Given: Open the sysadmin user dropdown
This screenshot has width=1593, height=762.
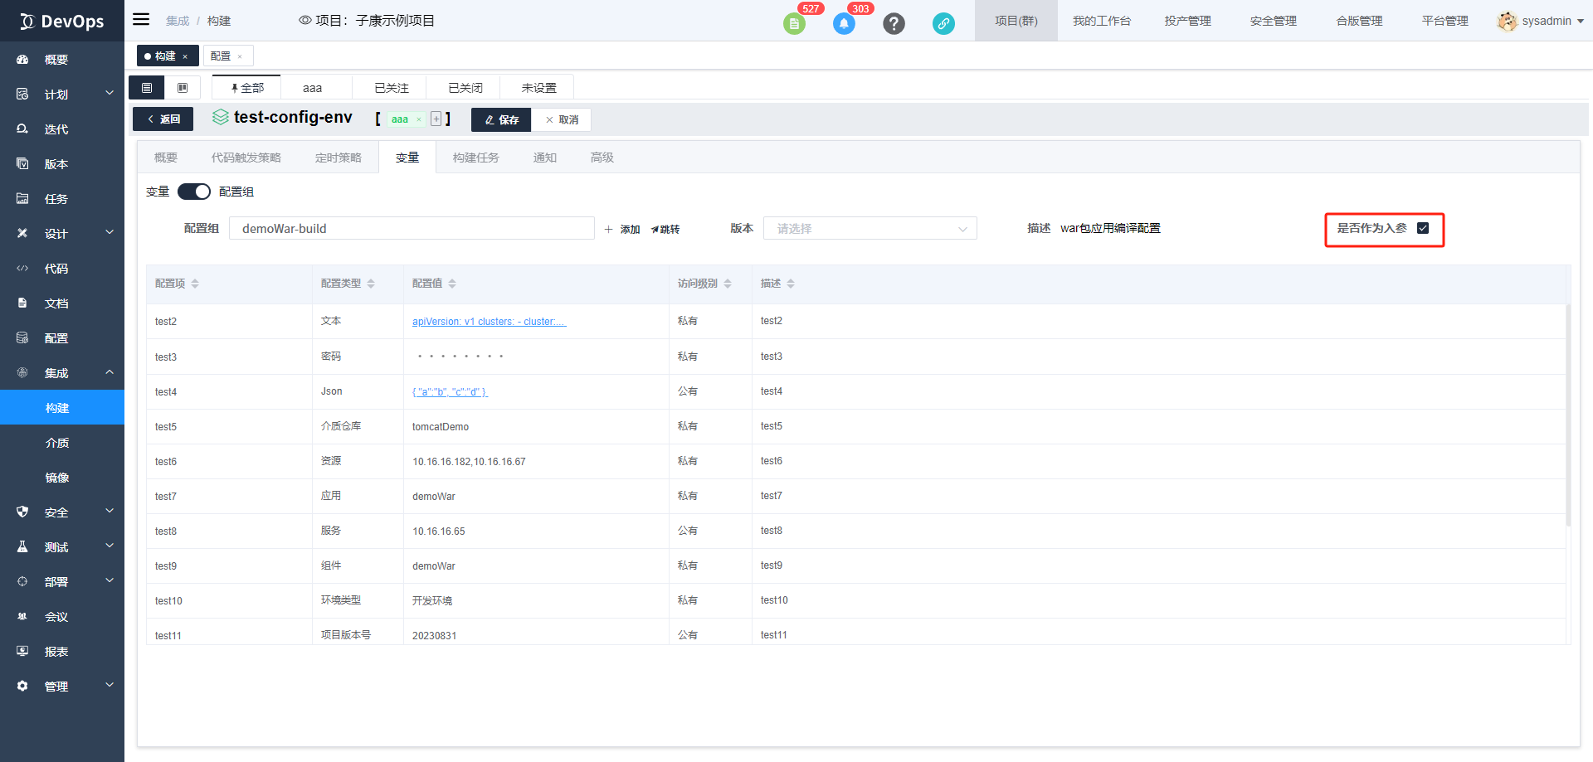Looking at the screenshot, I should tap(1541, 21).
